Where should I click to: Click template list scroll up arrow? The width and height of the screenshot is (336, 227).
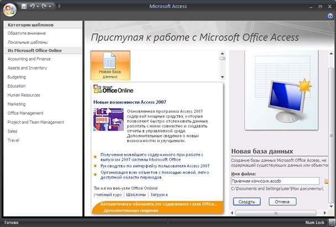[x=222, y=54]
